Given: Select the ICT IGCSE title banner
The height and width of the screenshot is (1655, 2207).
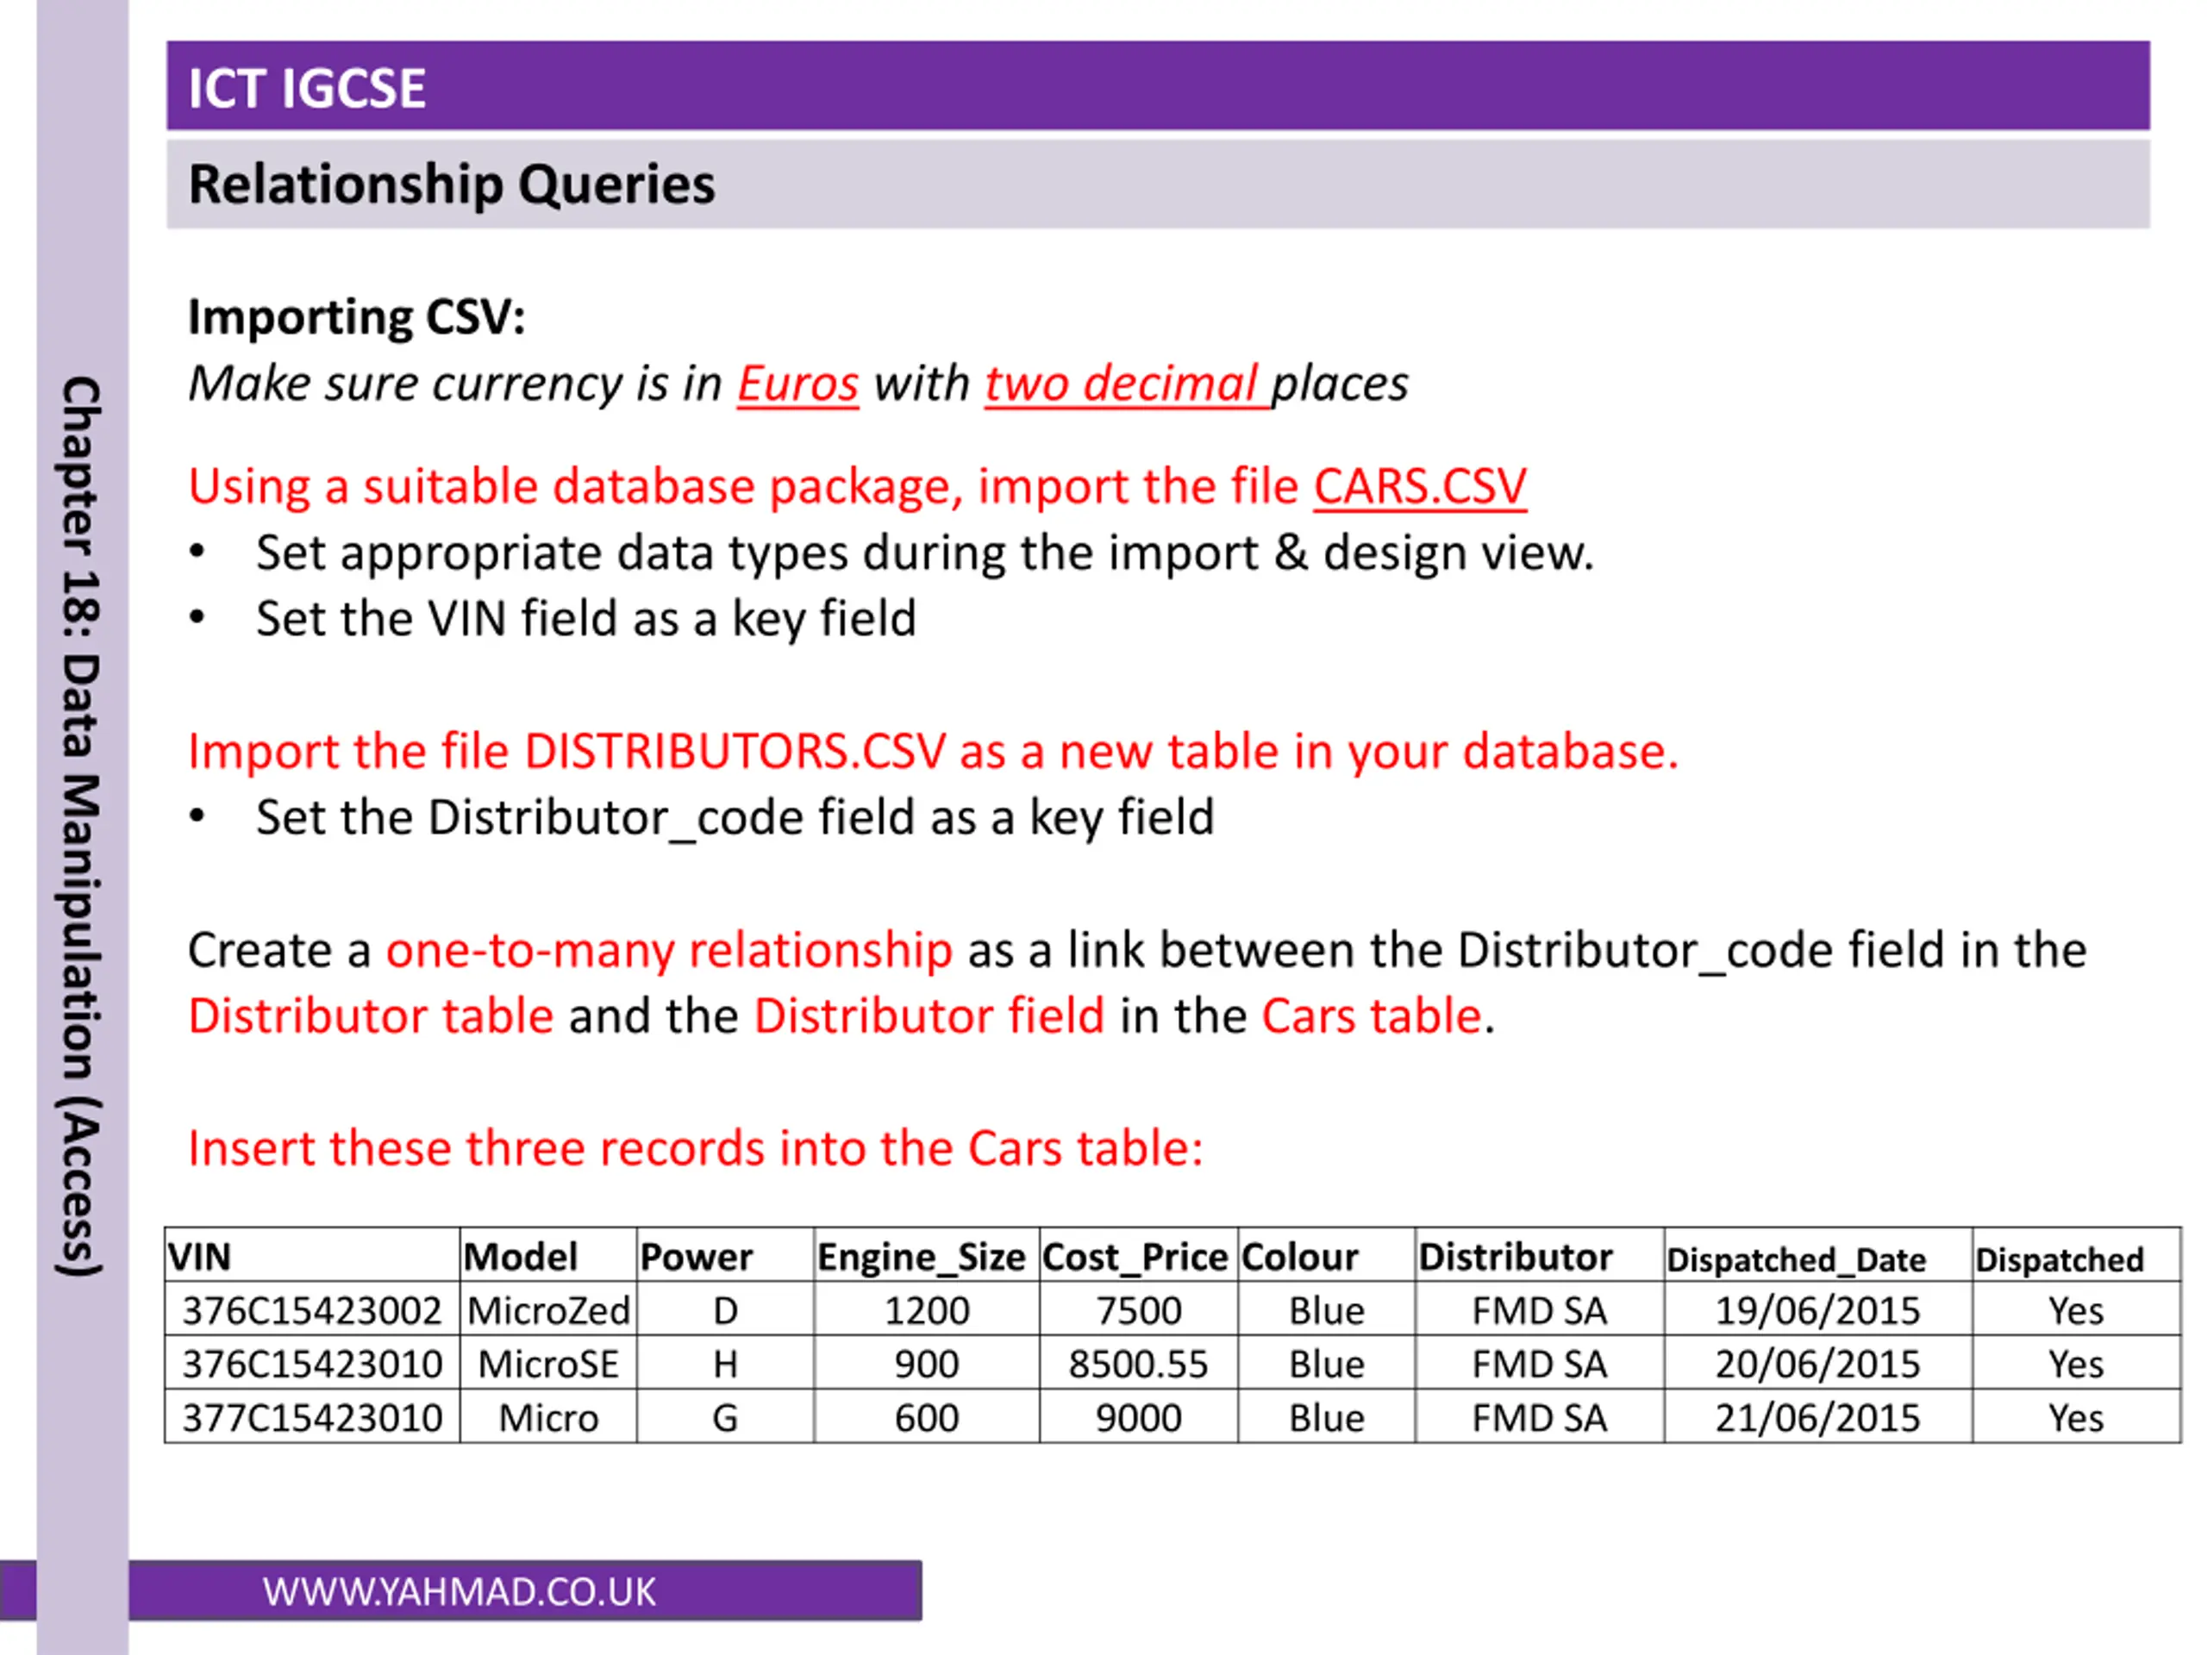Looking at the screenshot, I should click(x=1157, y=86).
